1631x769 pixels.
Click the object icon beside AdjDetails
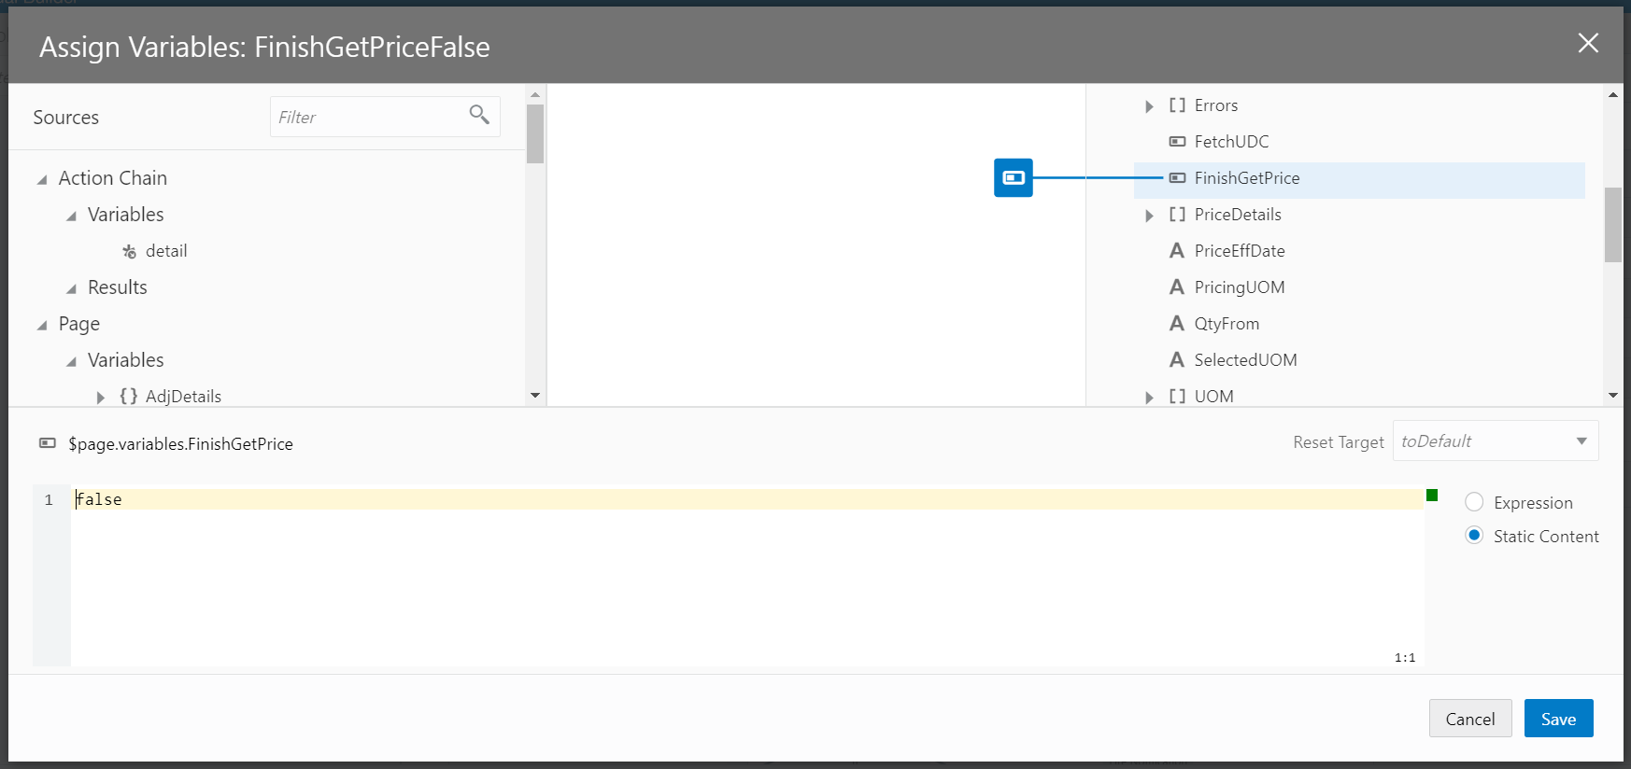[x=129, y=397]
